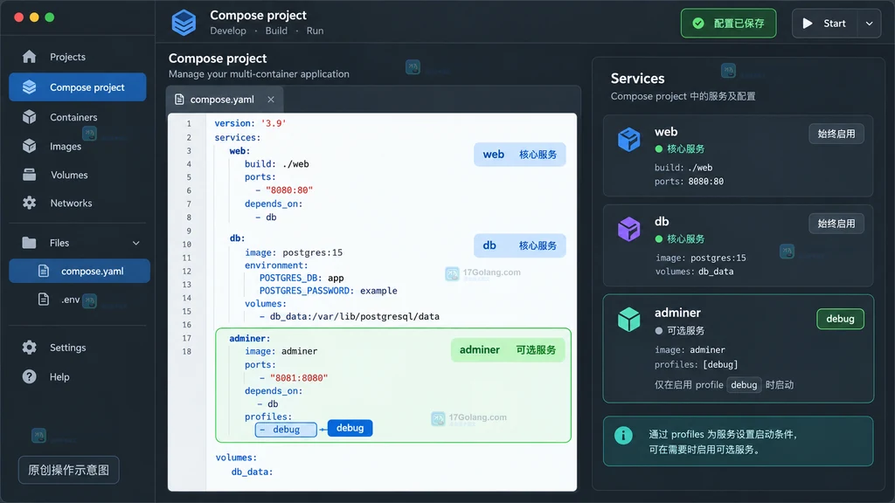Click the 原创操作示意图 button
Screen dimensions: 895x503
click(x=68, y=470)
